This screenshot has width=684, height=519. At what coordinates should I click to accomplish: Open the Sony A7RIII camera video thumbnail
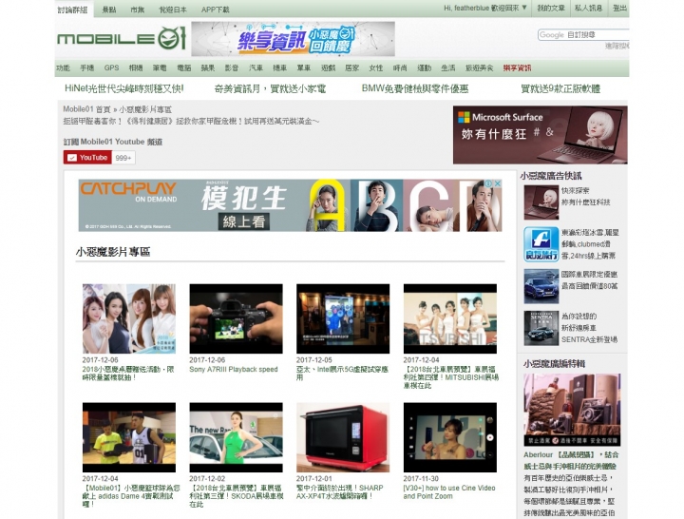[x=236, y=318]
